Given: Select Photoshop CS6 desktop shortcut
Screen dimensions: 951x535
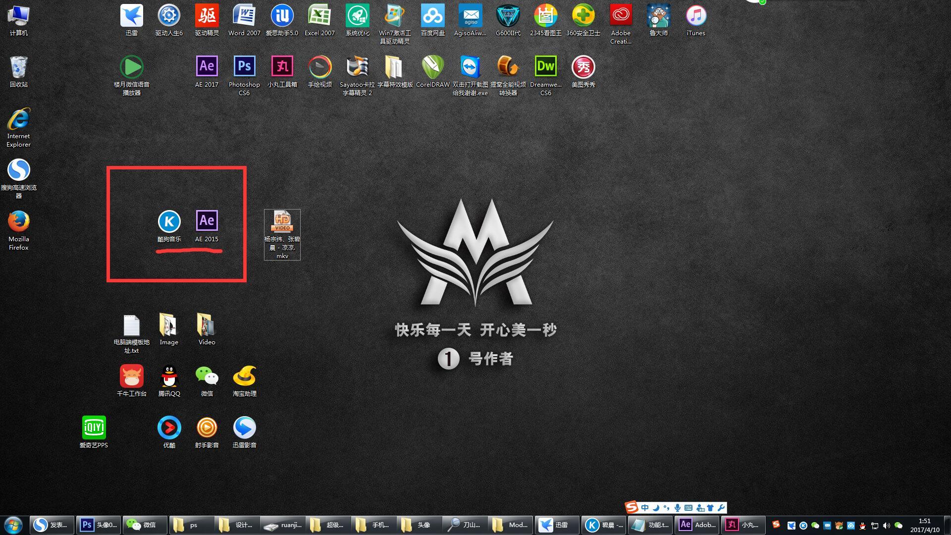Looking at the screenshot, I should (244, 76).
